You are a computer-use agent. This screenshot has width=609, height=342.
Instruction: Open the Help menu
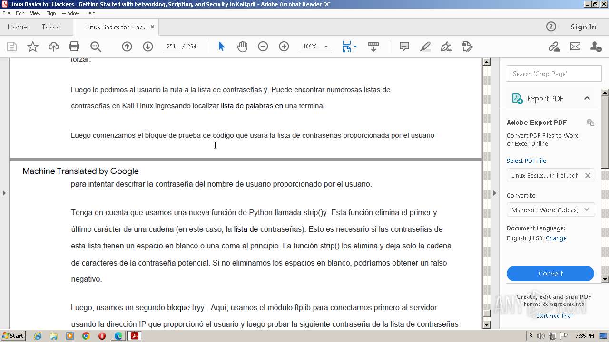90,13
